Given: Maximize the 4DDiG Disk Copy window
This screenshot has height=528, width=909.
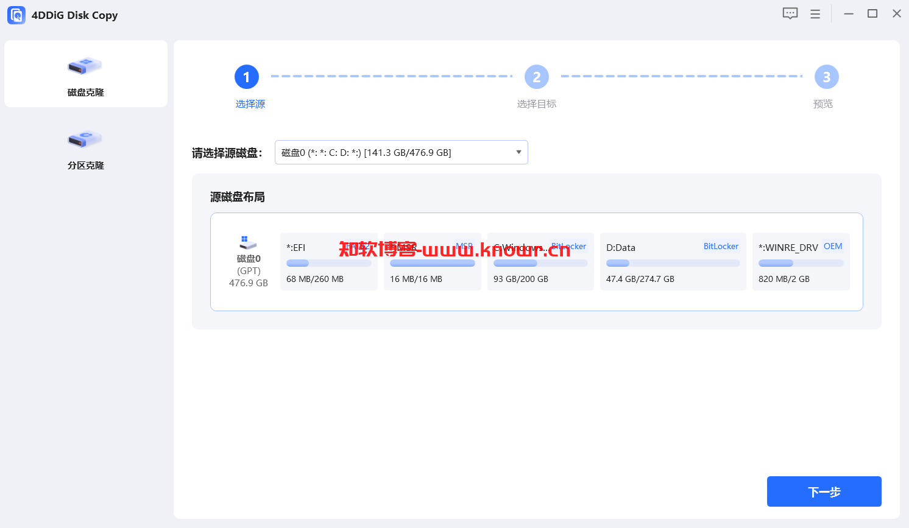Looking at the screenshot, I should click(x=872, y=13).
